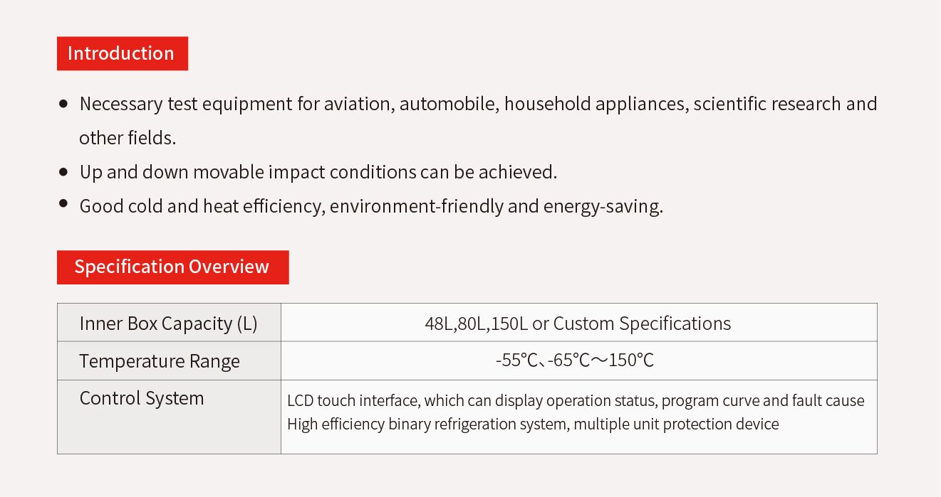The image size is (941, 497).
Task: Click the phrase 'environment-friendly and energy-saving'
Action: pos(497,206)
